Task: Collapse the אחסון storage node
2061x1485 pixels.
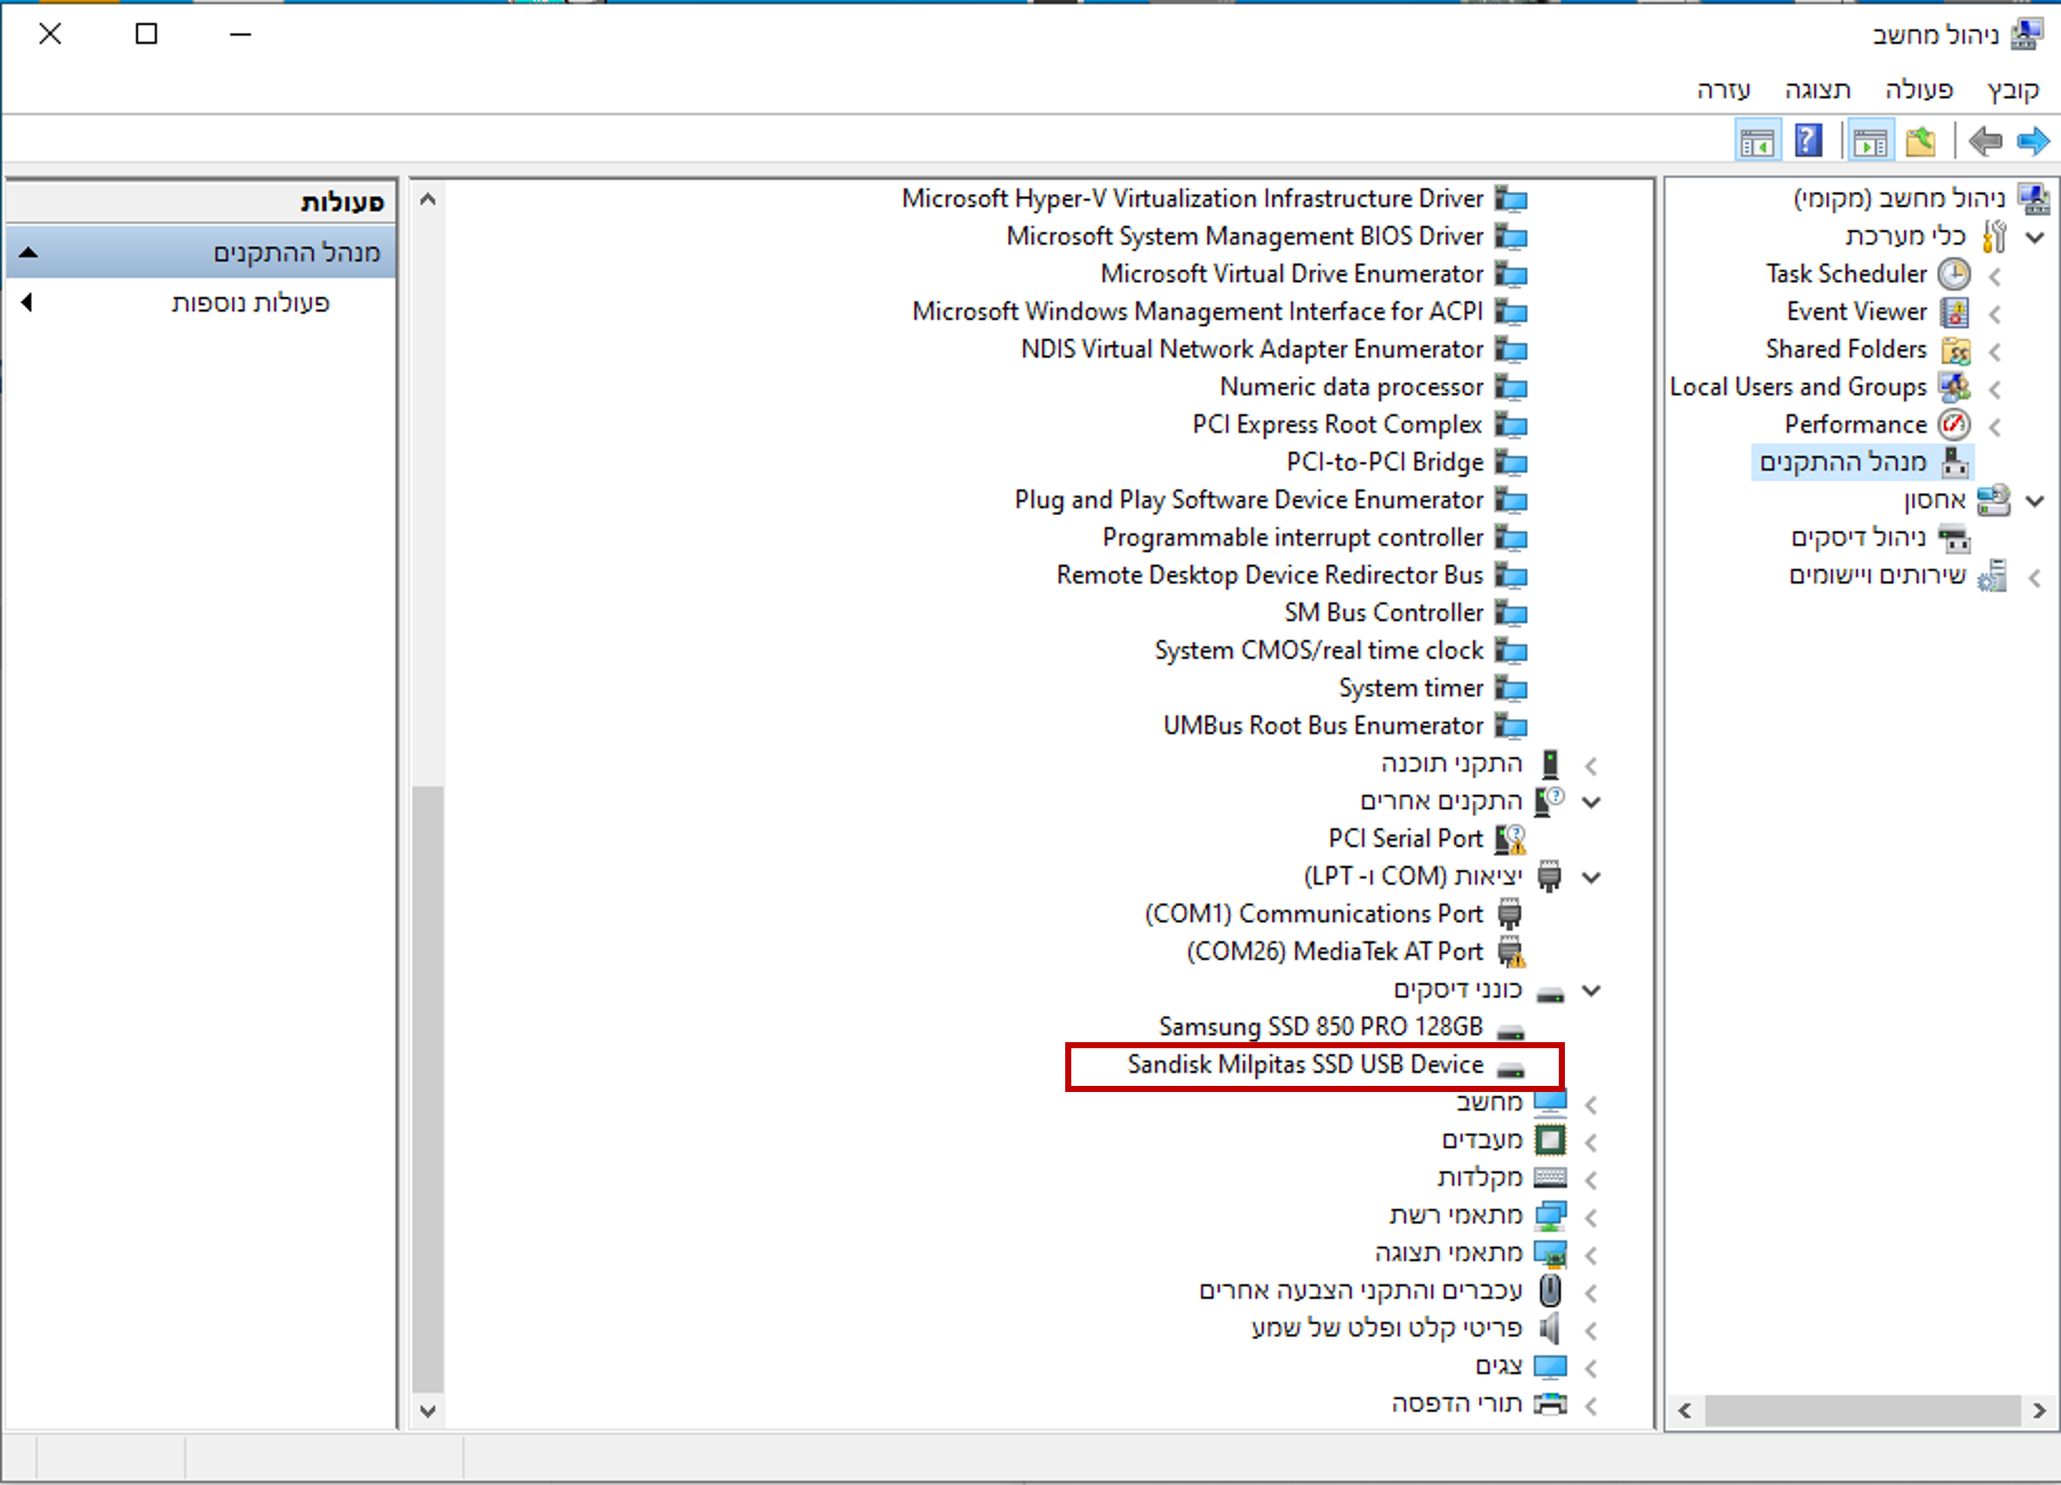Action: [x=2035, y=501]
